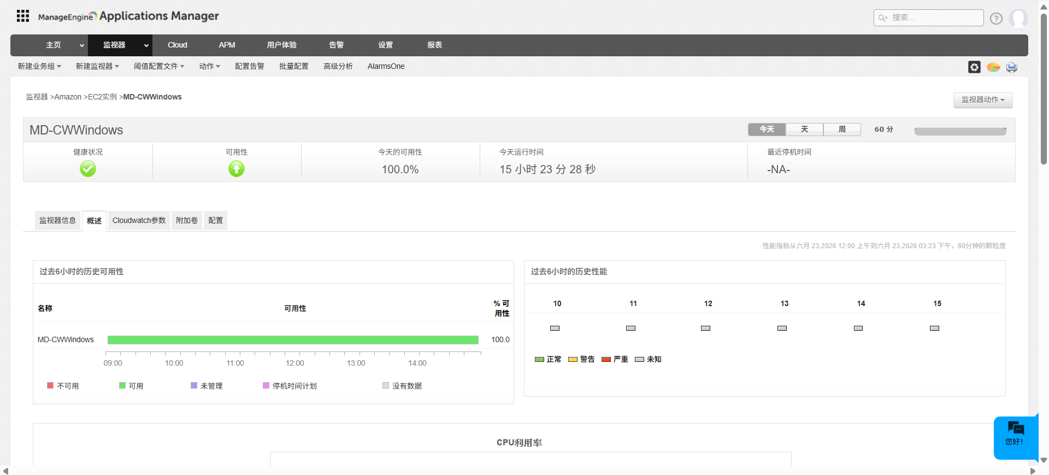This screenshot has width=1049, height=475.
Task: Open the 新建业务组 dropdown
Action: (x=39, y=66)
